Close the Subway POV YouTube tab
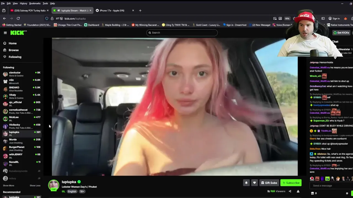 (48, 10)
